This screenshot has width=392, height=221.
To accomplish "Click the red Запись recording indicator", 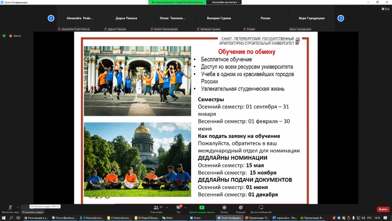I will tap(15, 36).
